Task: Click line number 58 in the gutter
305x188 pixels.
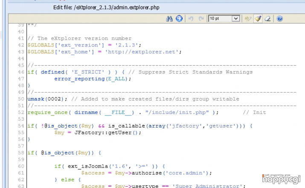Action: pyautogui.click(x=21, y=153)
